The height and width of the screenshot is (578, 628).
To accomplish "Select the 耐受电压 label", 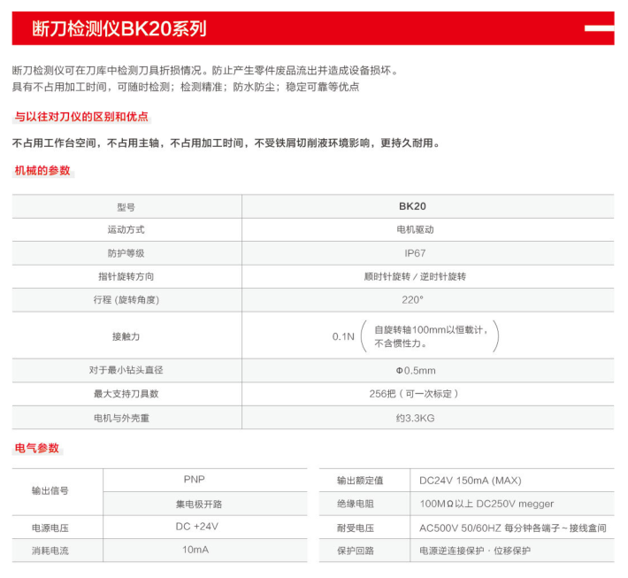I will click(356, 528).
